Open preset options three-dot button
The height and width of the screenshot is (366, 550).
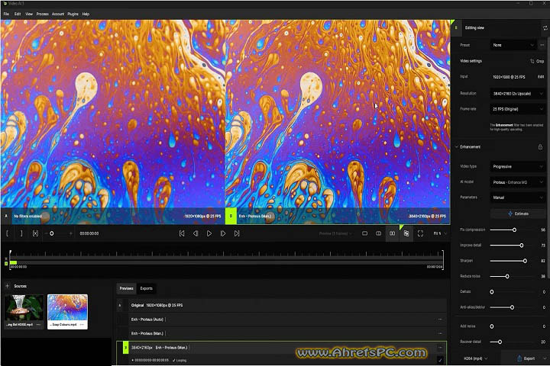click(542, 45)
